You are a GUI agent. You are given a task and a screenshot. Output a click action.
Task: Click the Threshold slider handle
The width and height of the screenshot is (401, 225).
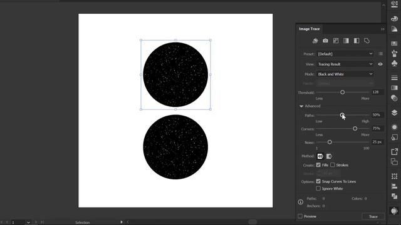pos(343,92)
